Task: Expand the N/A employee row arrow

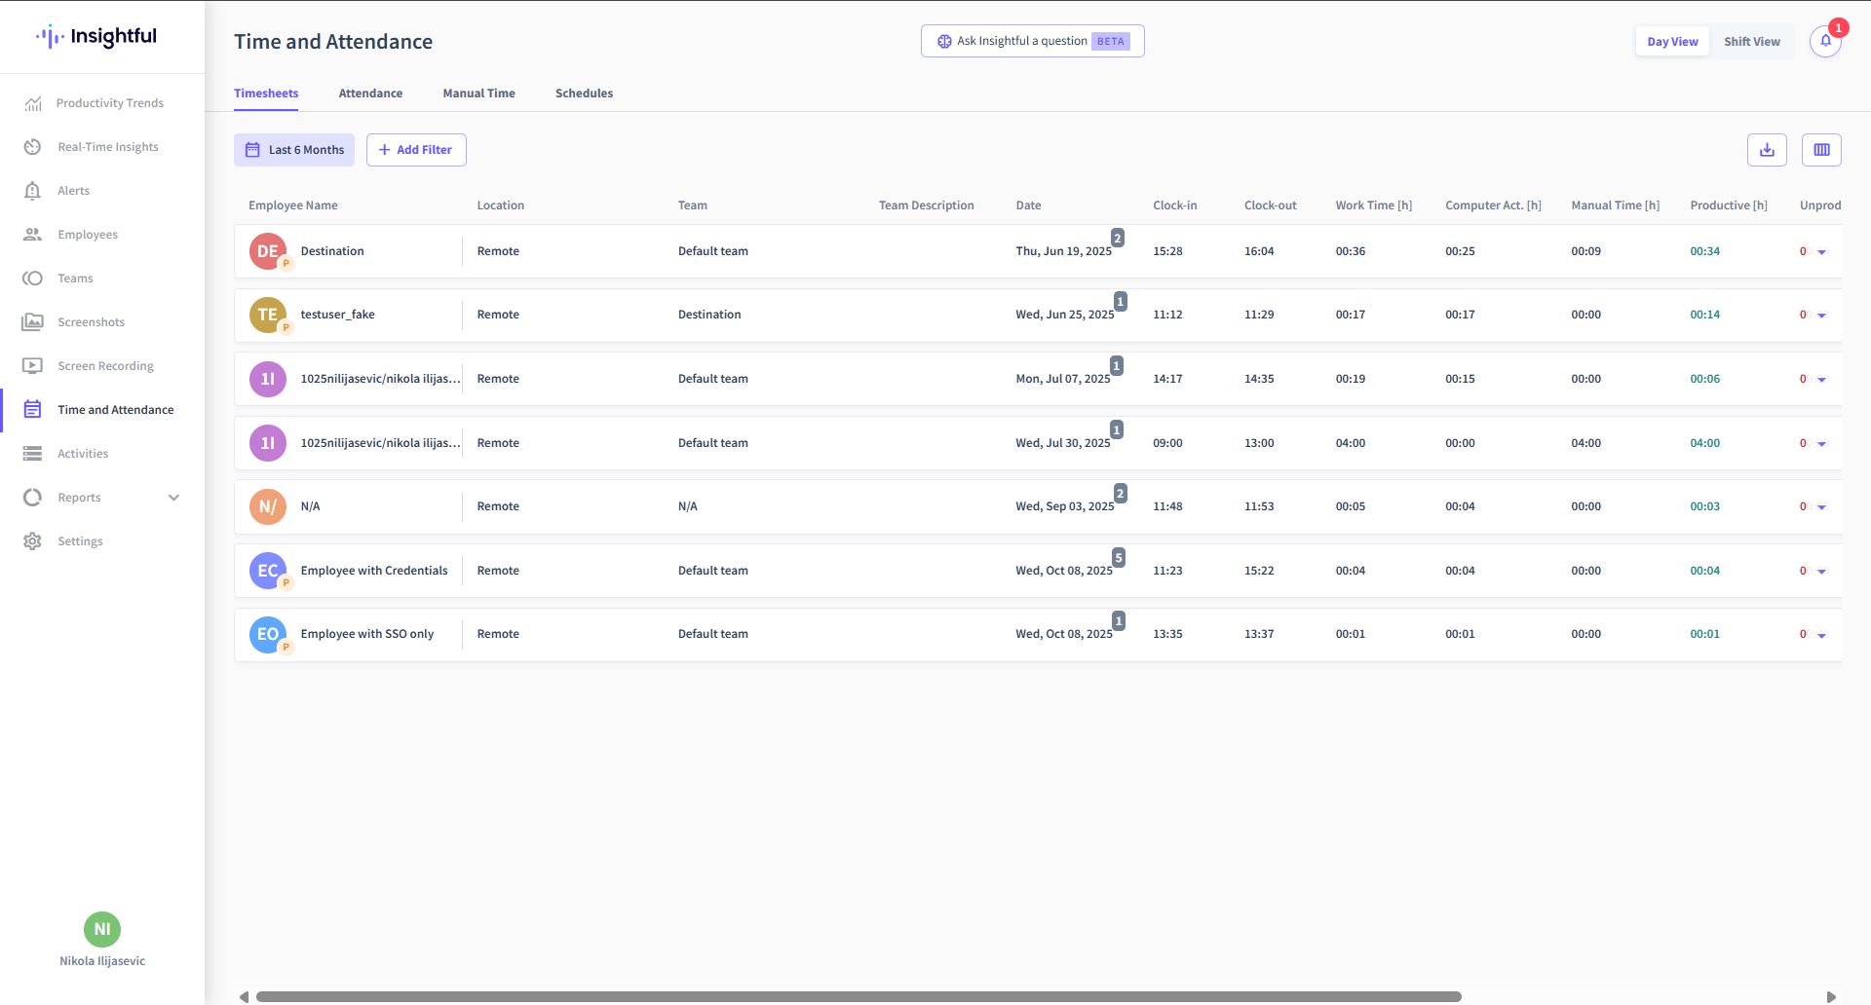Action: pos(1821,507)
